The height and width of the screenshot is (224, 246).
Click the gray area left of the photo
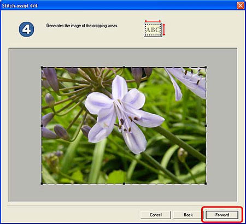click(25, 125)
